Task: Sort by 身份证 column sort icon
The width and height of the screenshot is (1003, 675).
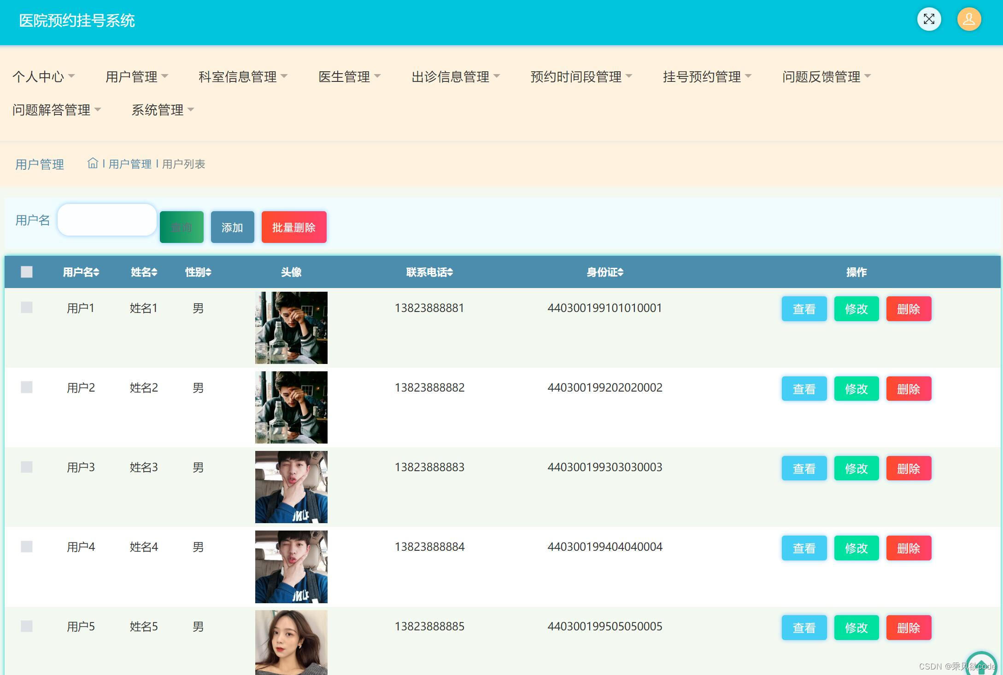Action: (621, 272)
